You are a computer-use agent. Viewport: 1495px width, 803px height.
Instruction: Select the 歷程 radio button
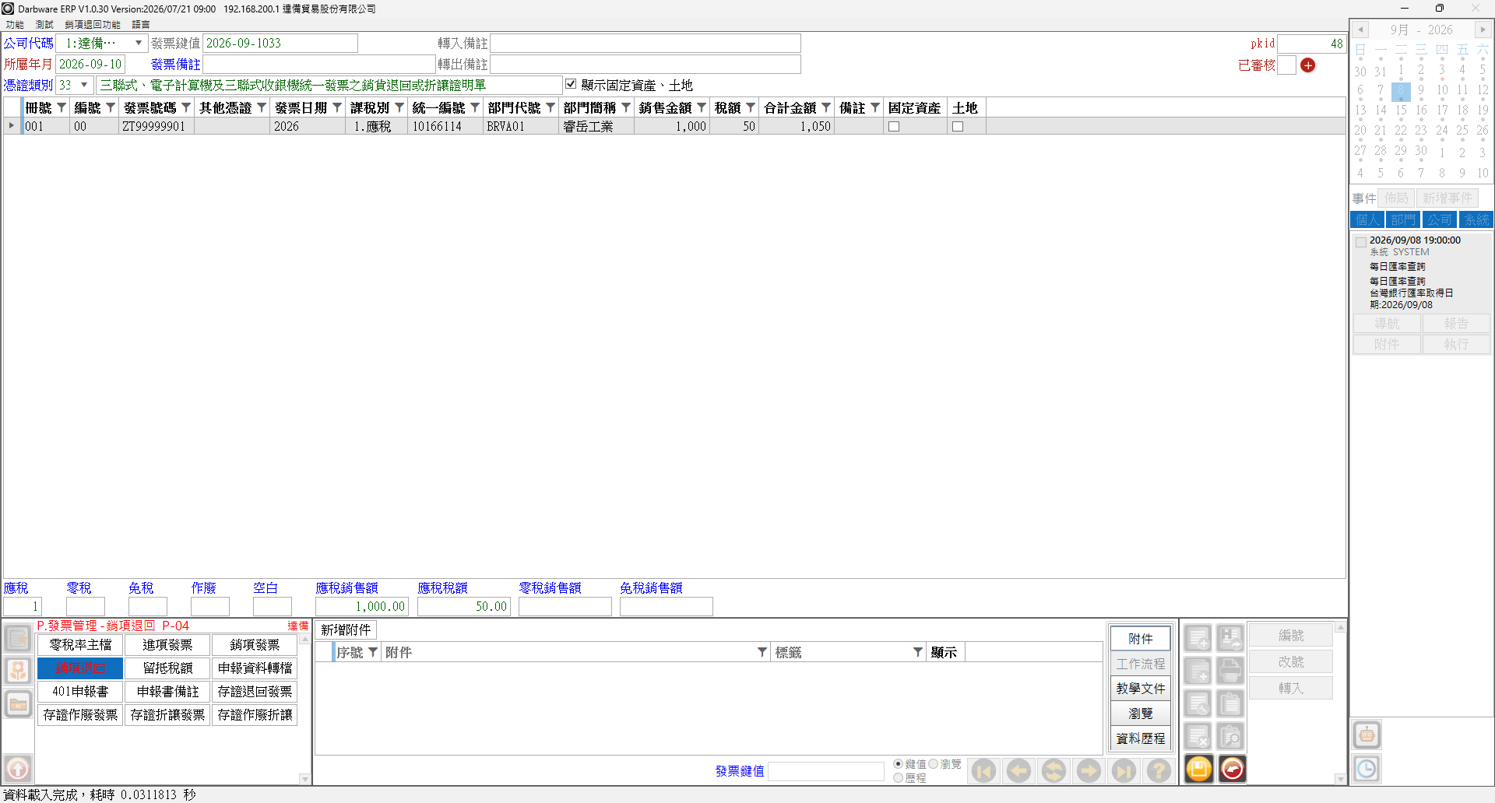pyautogui.click(x=899, y=777)
